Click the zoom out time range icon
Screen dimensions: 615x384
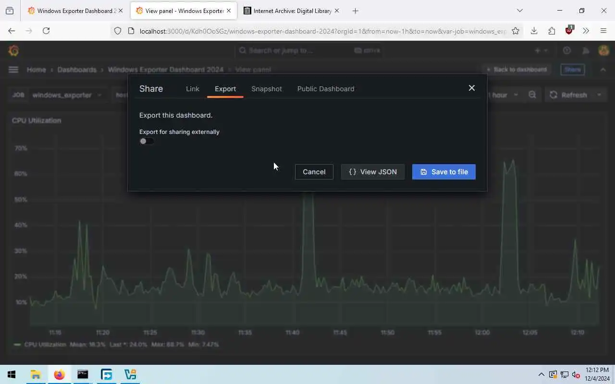(x=532, y=95)
